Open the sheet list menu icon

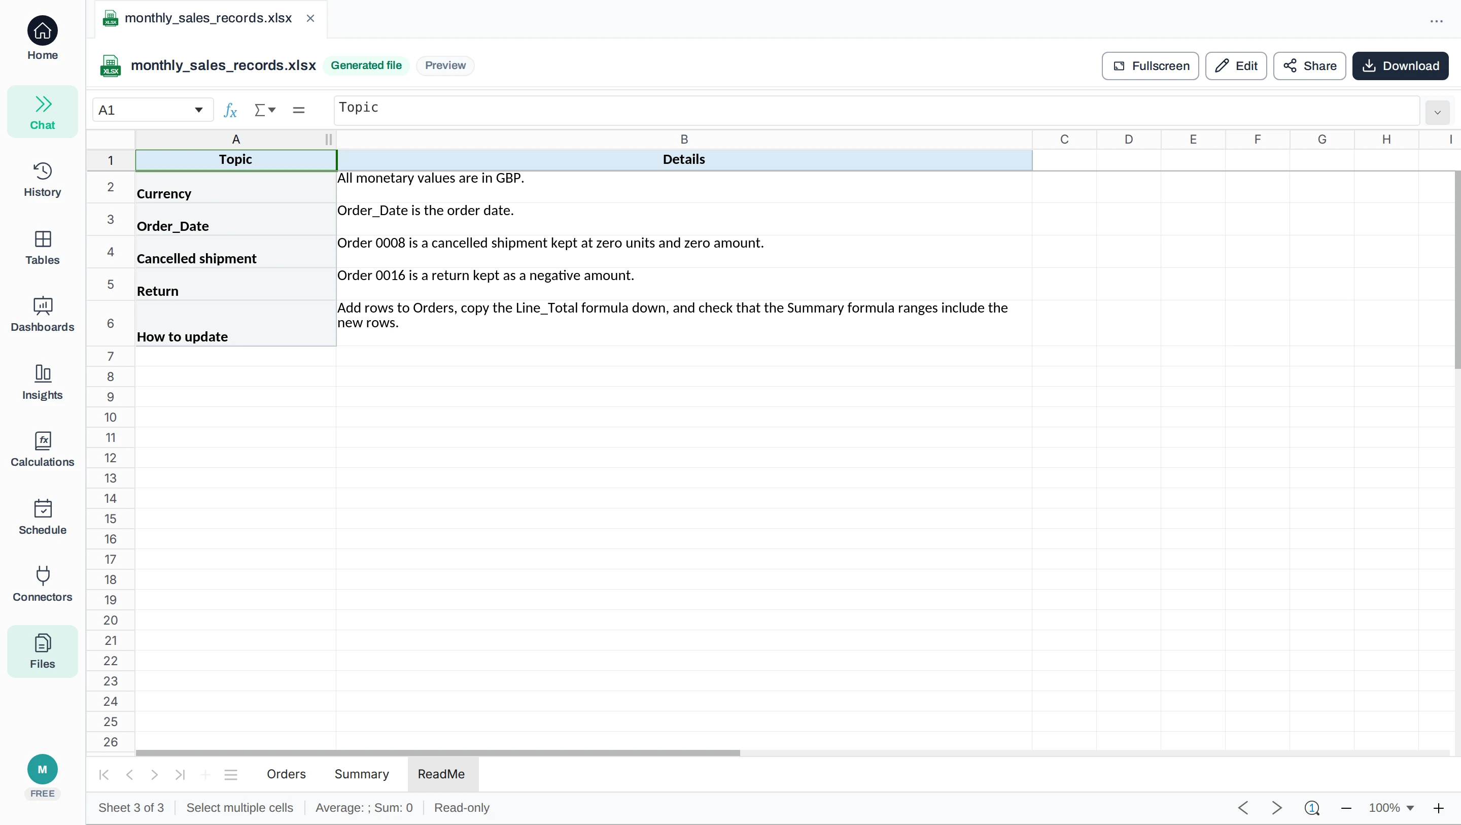pos(231,774)
